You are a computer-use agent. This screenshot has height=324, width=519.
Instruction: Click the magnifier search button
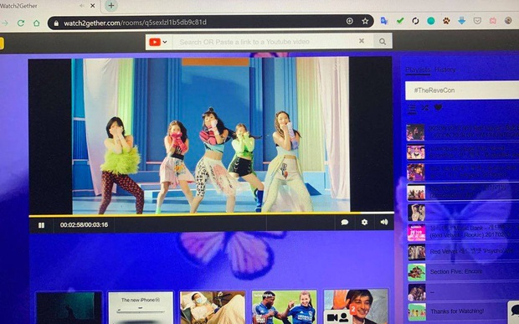click(383, 41)
